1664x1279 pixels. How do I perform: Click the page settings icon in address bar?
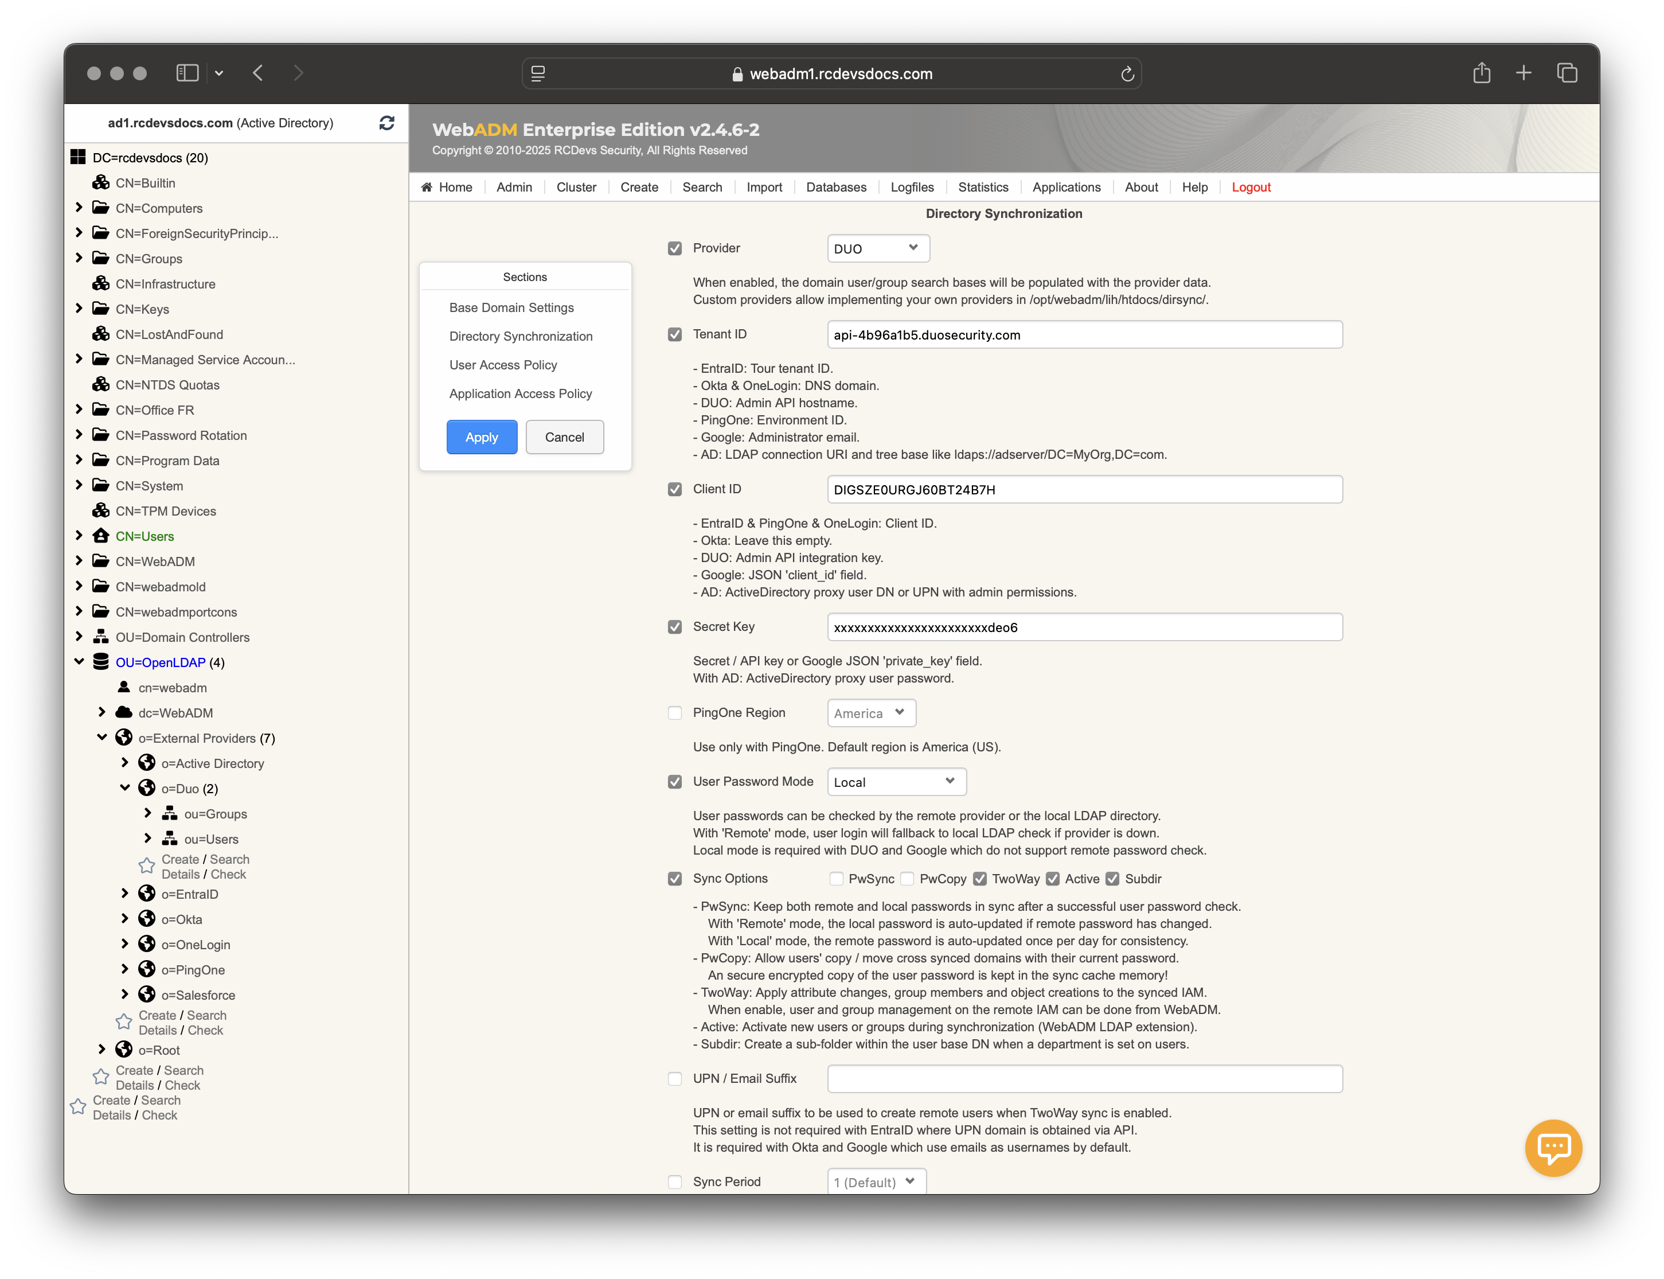[538, 74]
